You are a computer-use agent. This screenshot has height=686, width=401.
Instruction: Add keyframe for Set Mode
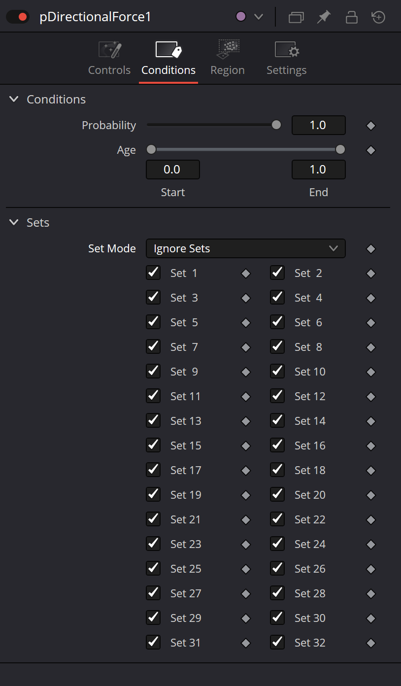click(371, 249)
